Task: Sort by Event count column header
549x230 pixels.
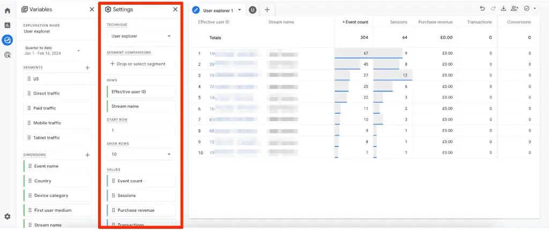Action: (x=355, y=22)
